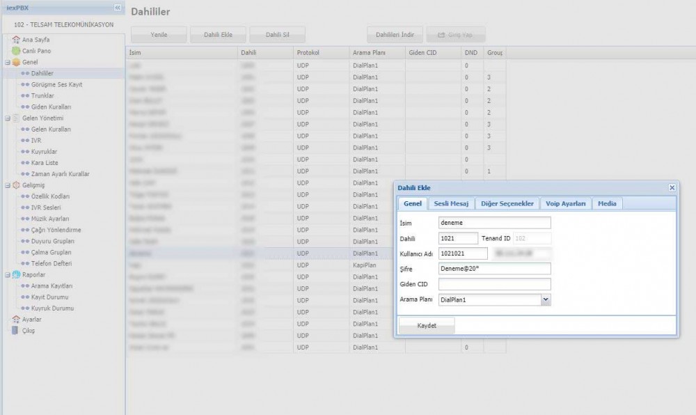Open Ana Sayfa home icon
The width and height of the screenshot is (696, 415).
[16, 40]
